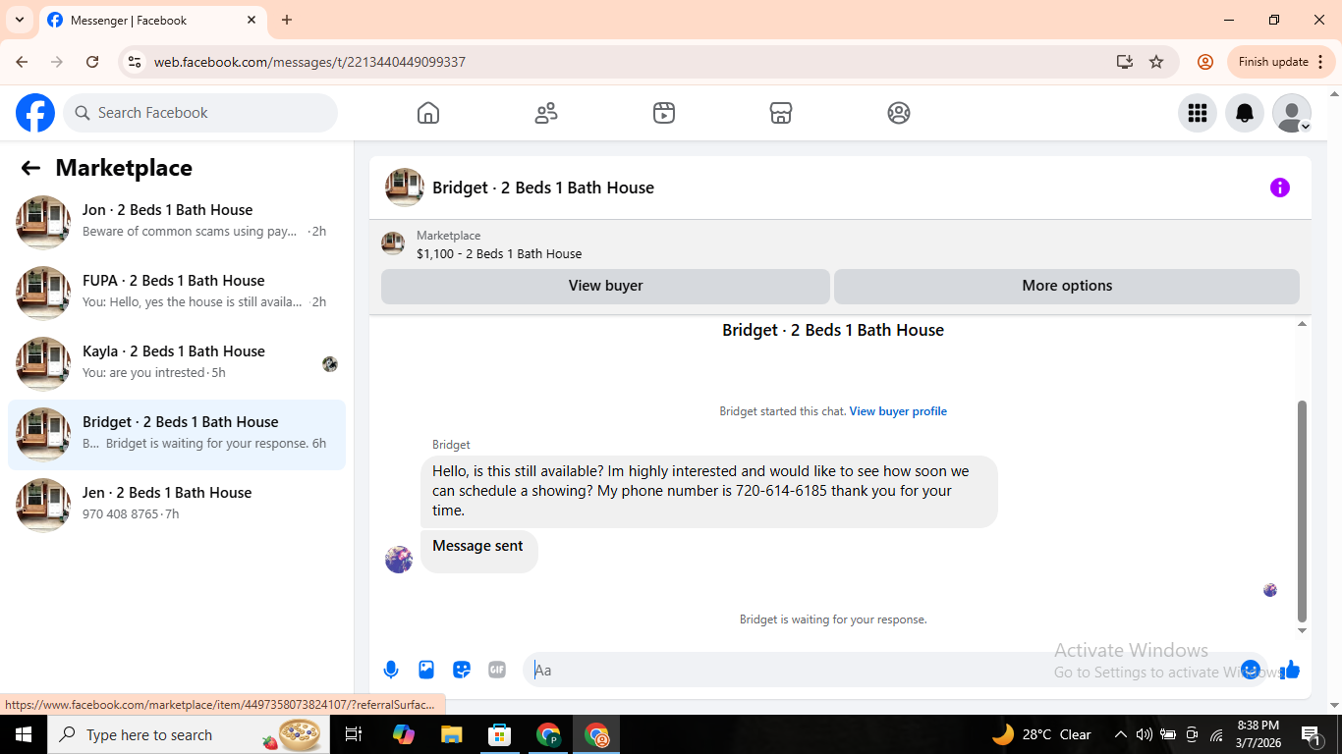The height and width of the screenshot is (754, 1342).
Task: Bookmark this page with the star icon
Action: click(1156, 62)
